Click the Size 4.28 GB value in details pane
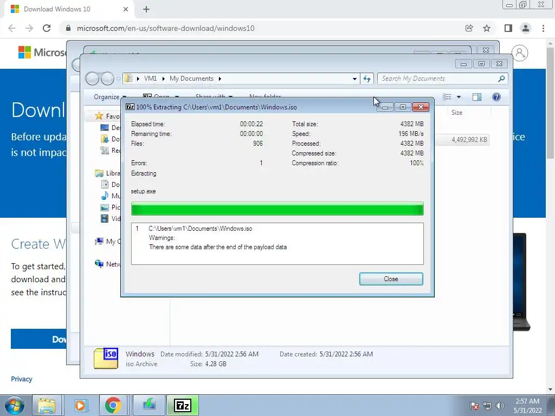The width and height of the screenshot is (555, 416). pyautogui.click(x=216, y=363)
